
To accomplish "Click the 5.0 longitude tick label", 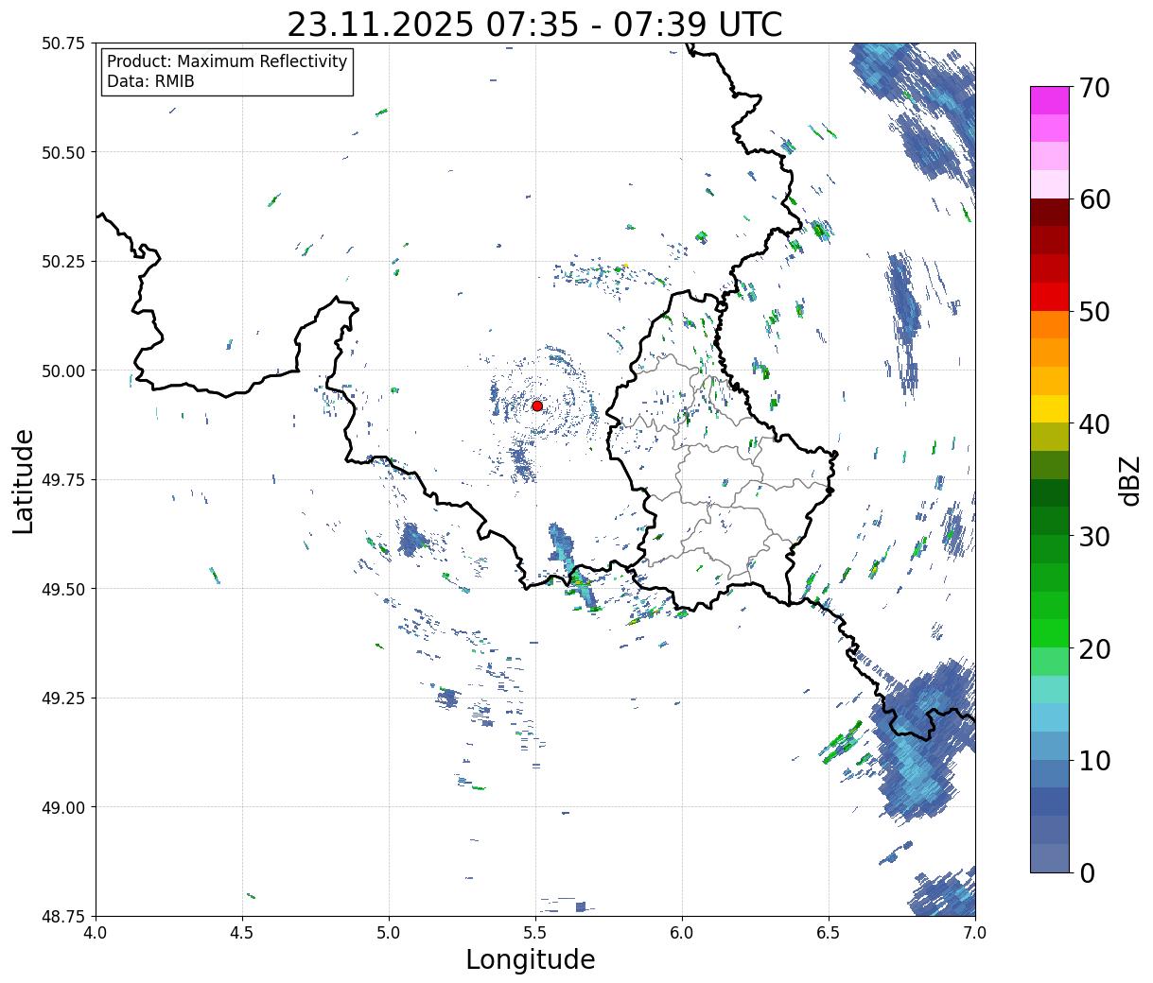I will (x=389, y=933).
